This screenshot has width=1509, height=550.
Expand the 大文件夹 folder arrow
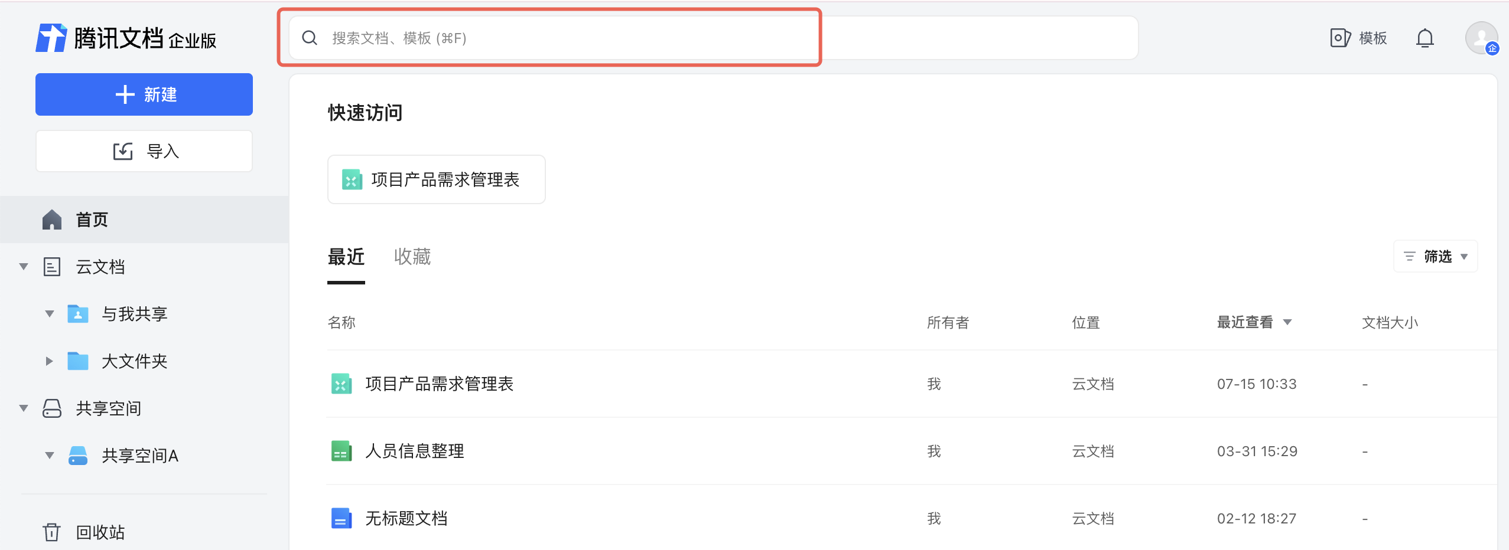pyautogui.click(x=50, y=361)
